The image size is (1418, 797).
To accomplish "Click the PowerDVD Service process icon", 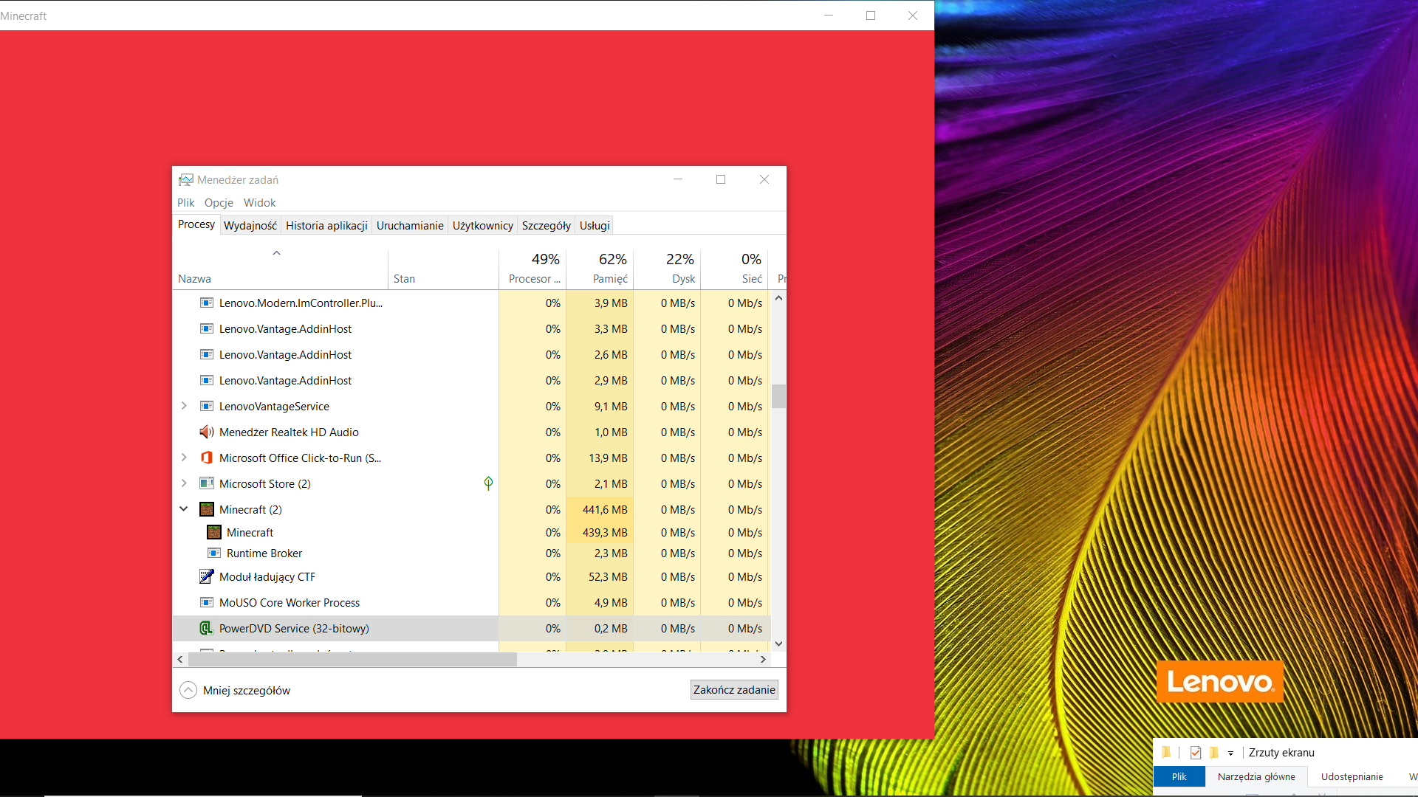I will [207, 628].
